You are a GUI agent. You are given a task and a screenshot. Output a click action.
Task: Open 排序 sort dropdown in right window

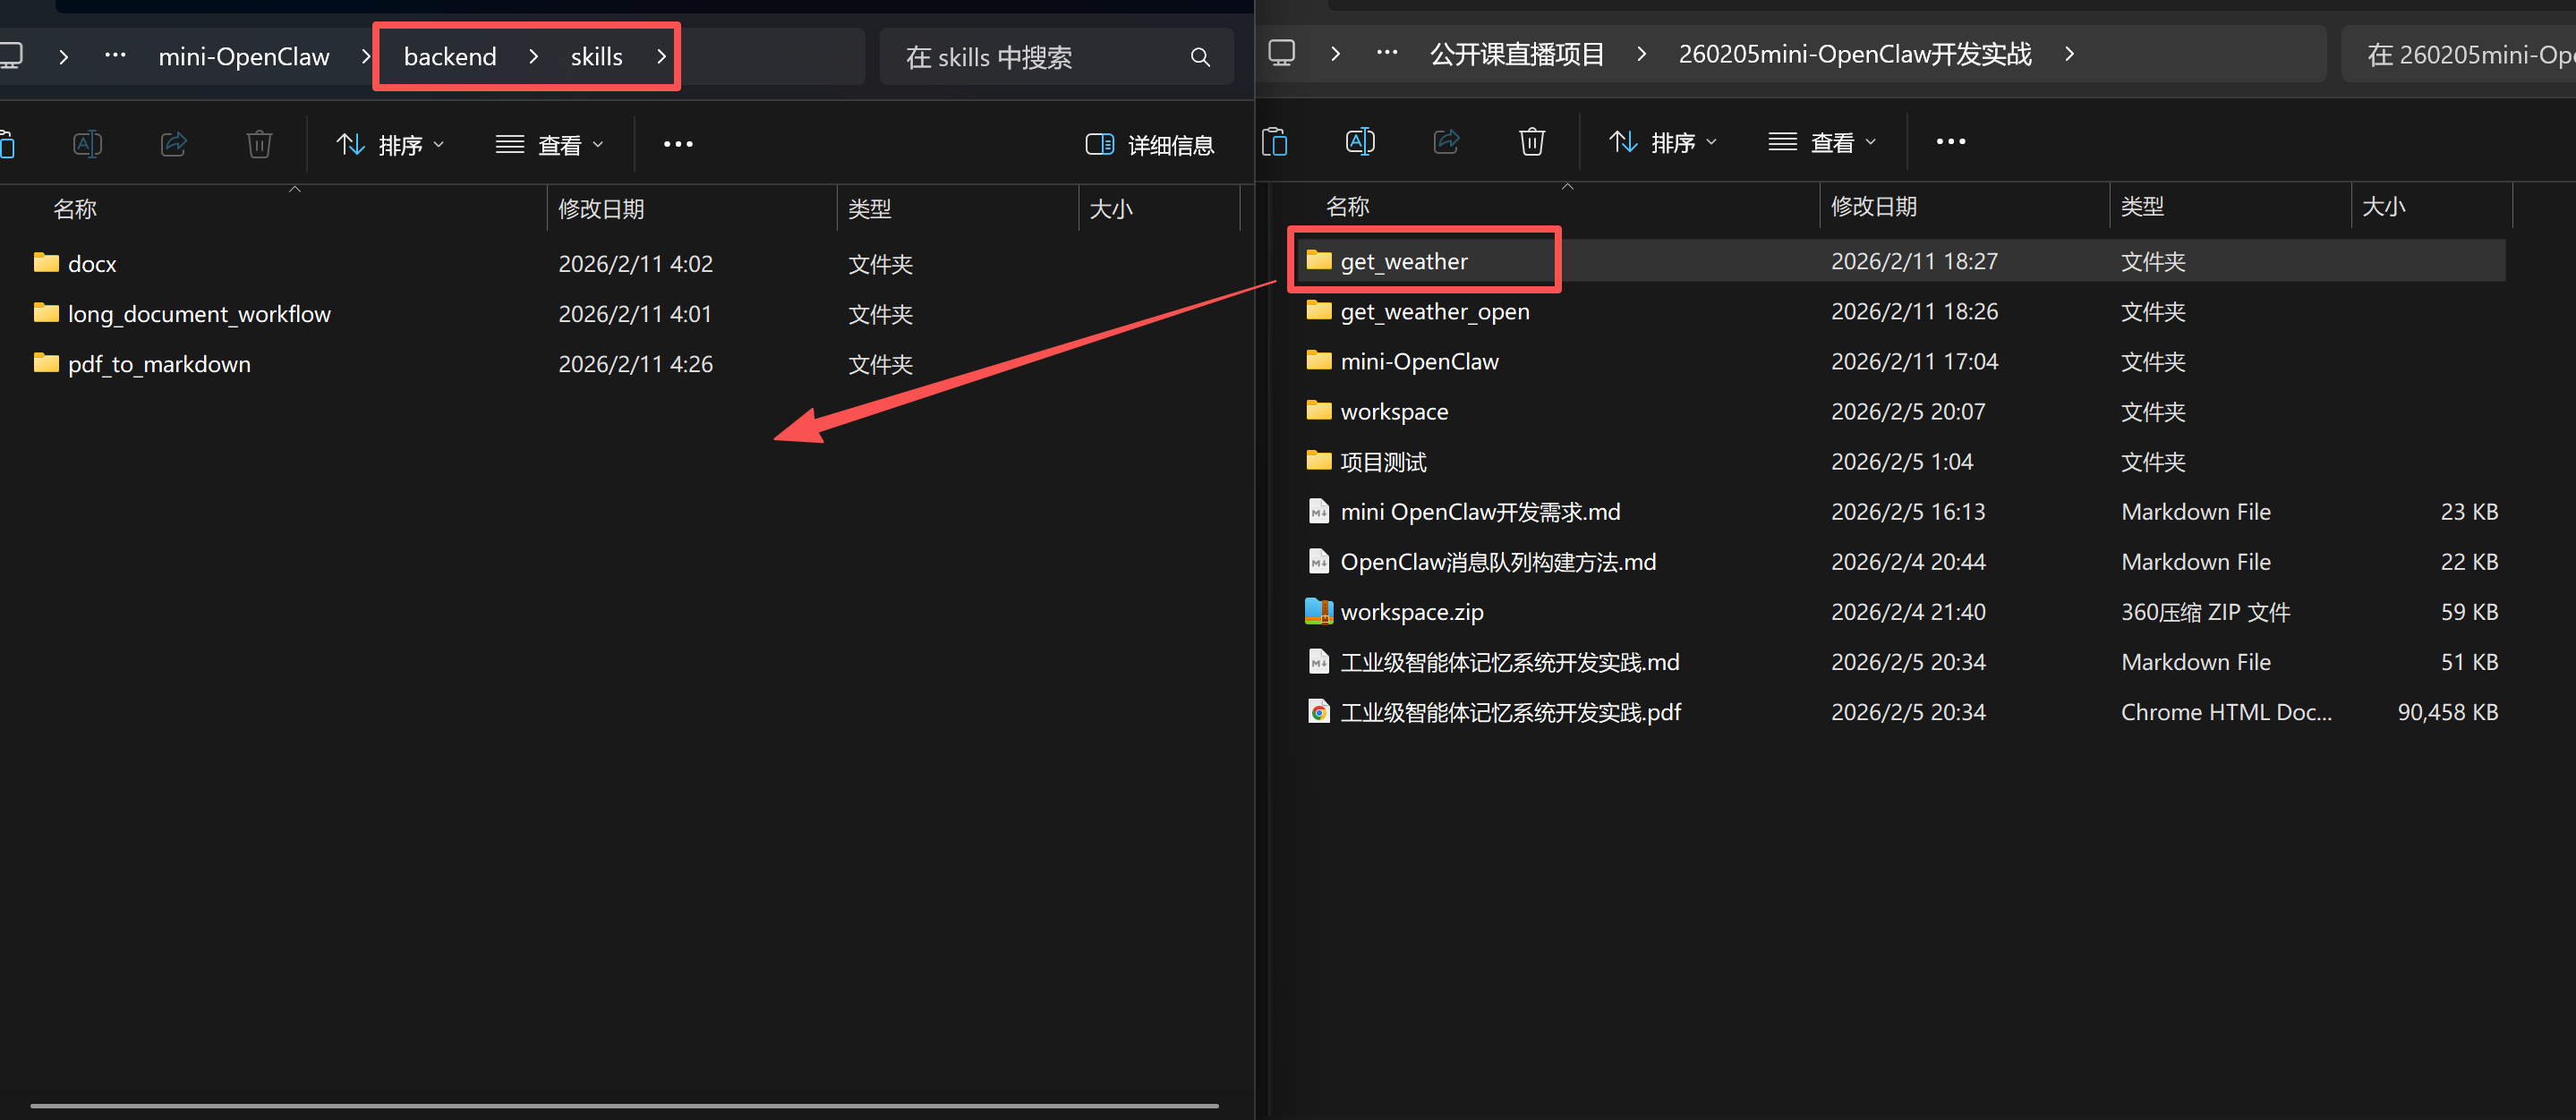coord(1663,143)
